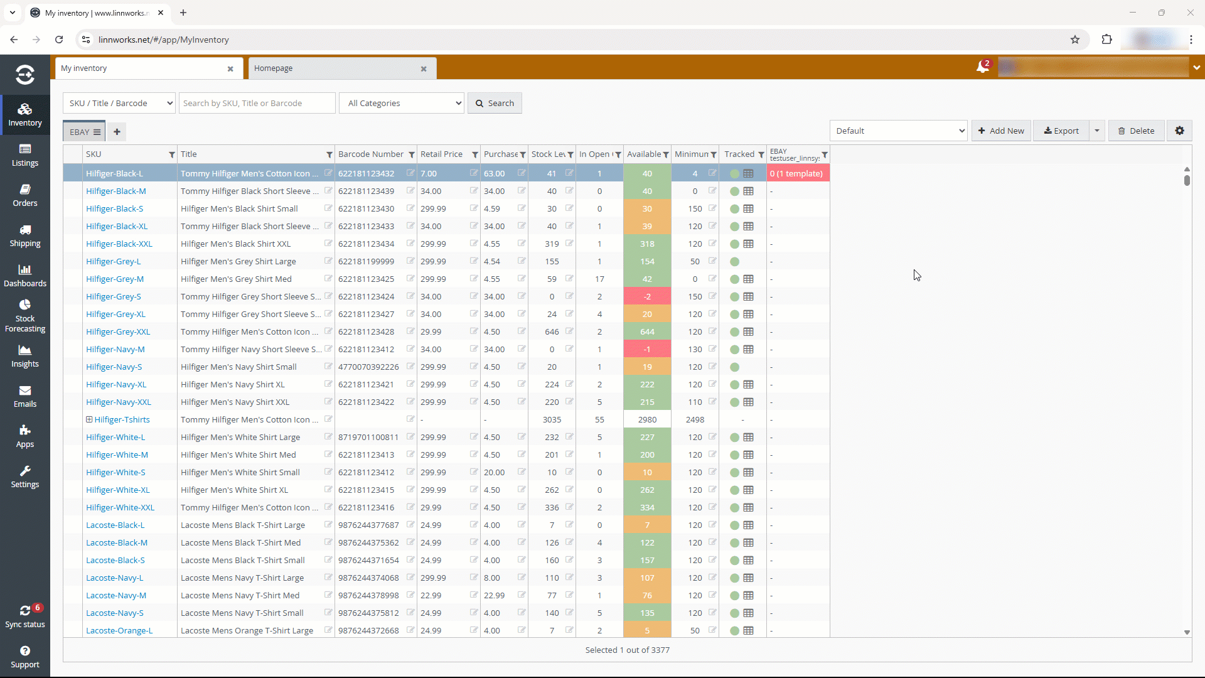Open the Shipping section

point(24,235)
